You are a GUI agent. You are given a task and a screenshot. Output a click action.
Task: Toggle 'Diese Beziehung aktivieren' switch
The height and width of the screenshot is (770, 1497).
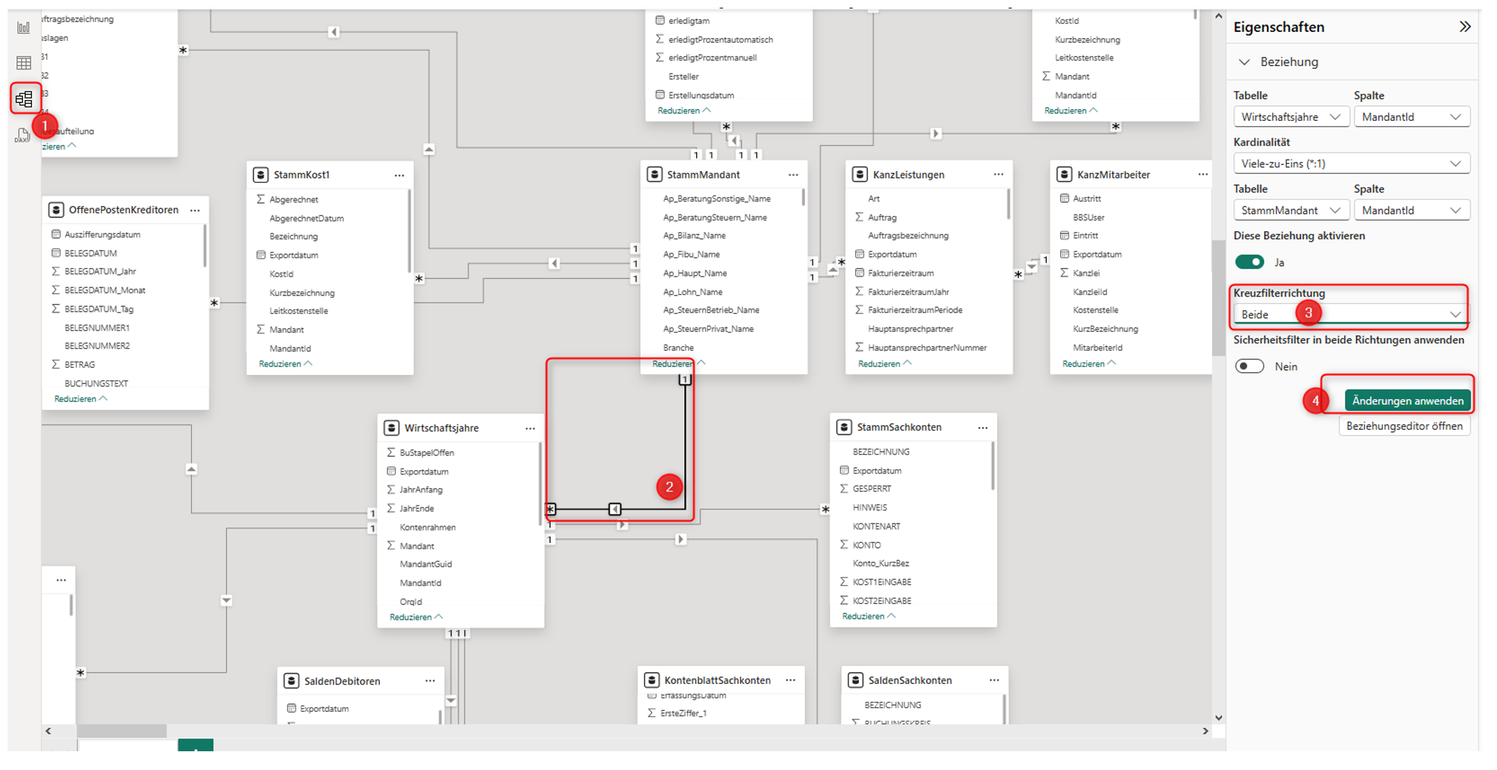pos(1249,262)
